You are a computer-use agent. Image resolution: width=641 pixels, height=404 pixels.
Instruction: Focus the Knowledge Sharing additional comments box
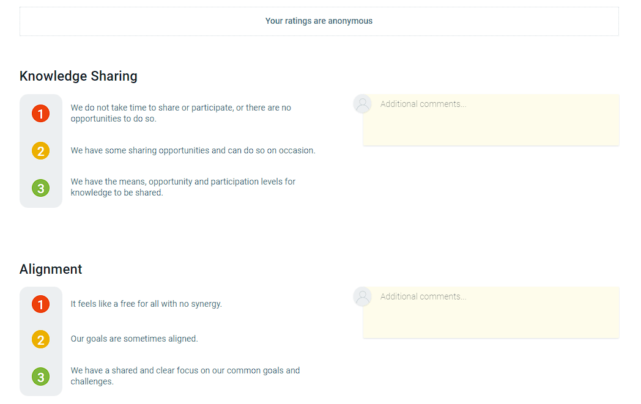[x=491, y=120]
